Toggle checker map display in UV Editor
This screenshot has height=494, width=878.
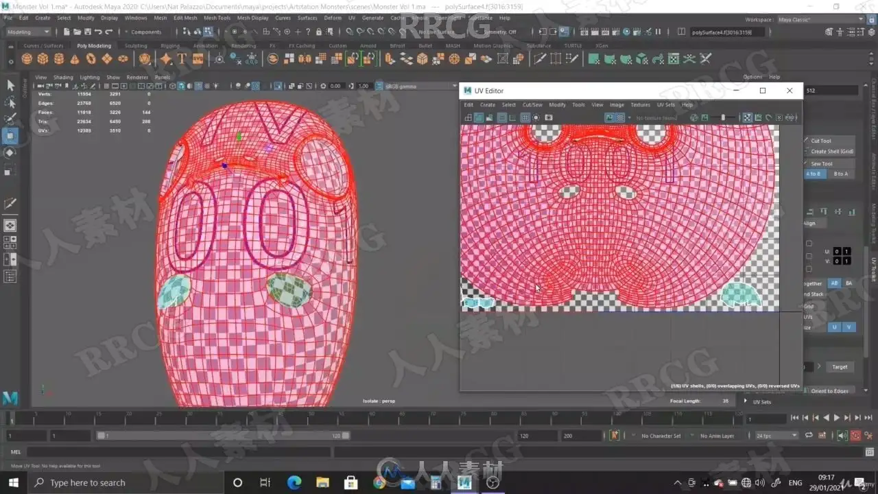(x=620, y=118)
